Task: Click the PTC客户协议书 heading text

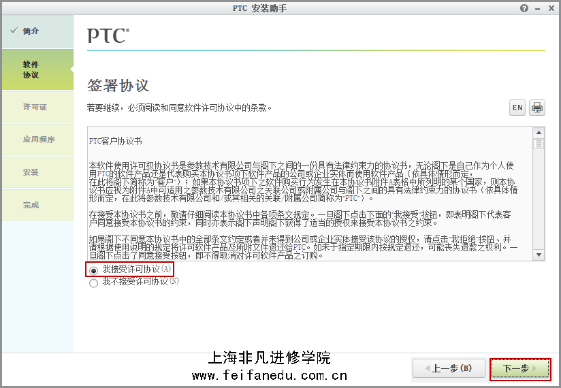Action: click(x=115, y=142)
